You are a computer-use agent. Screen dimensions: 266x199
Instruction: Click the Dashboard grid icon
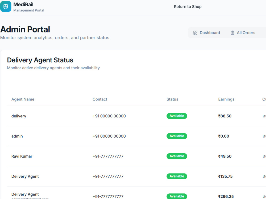click(x=195, y=33)
